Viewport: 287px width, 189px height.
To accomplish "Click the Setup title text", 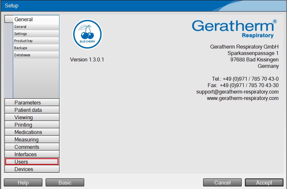I will [12, 5].
